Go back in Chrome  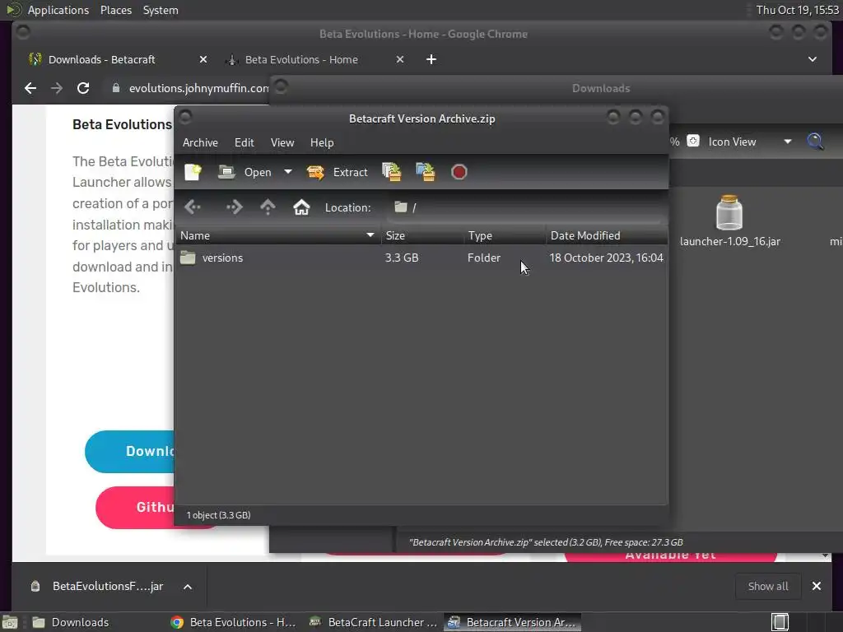[30, 88]
